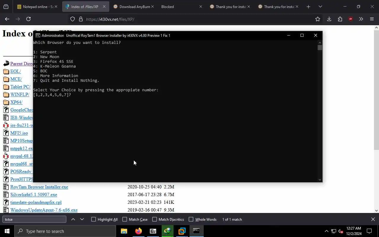
Task: Open Firefox from the taskbar
Action: pyautogui.click(x=138, y=231)
